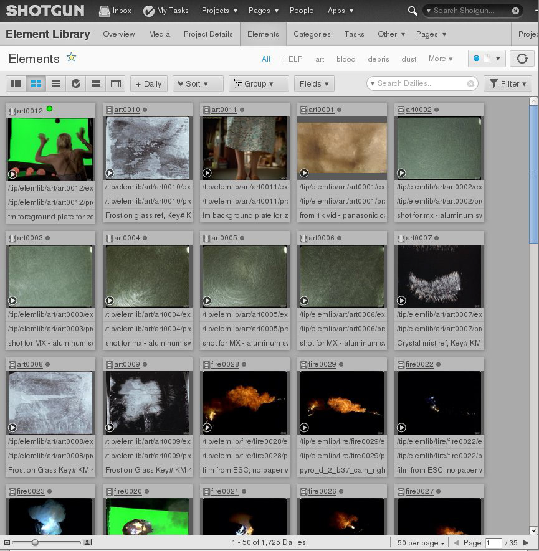Screen dimensions: 539x551
Task: Change the 50 per page setting
Action: pos(421,543)
